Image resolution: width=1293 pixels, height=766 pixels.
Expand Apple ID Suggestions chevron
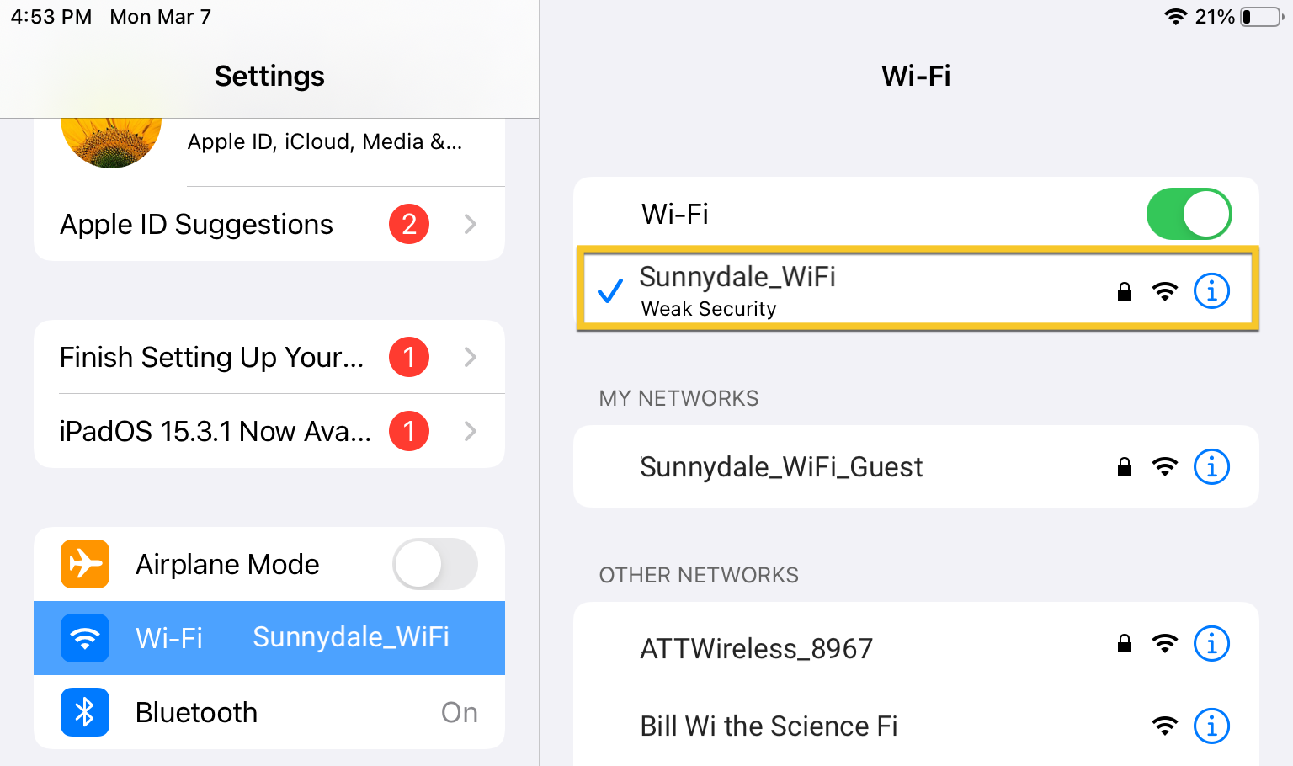(471, 224)
